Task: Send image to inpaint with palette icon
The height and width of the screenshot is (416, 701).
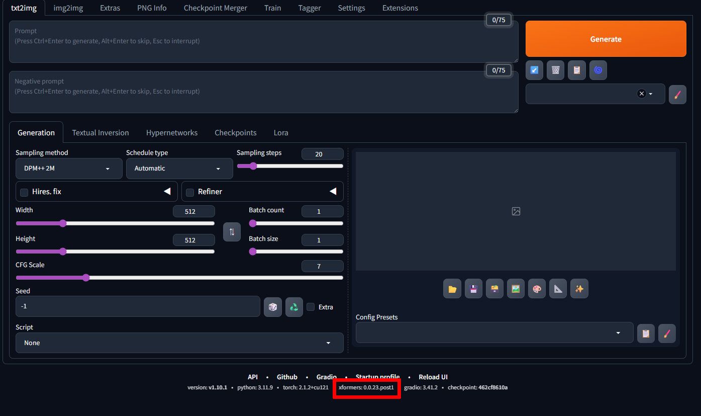Action: (x=537, y=289)
